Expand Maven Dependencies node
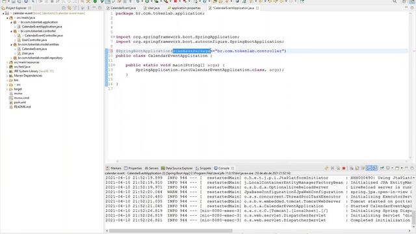 click(7, 75)
